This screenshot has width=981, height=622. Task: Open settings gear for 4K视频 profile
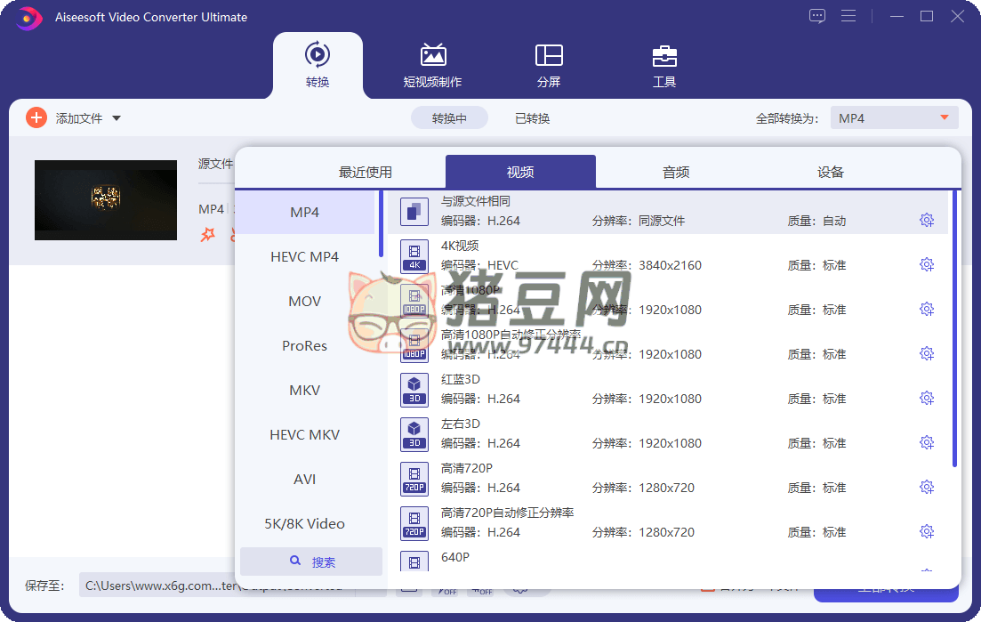point(926,264)
